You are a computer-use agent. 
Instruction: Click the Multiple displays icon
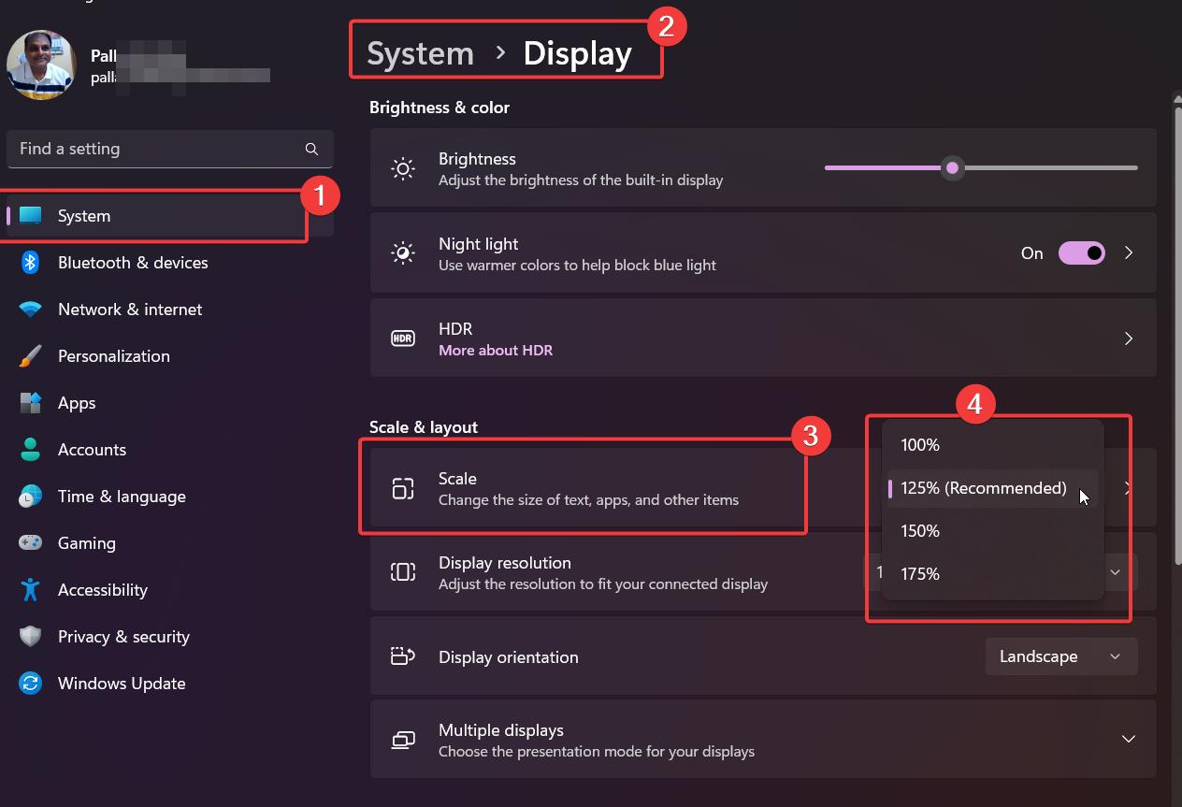pos(402,739)
